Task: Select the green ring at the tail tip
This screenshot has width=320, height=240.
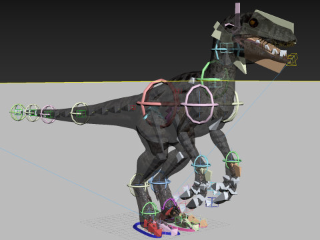Action: pos(18,112)
